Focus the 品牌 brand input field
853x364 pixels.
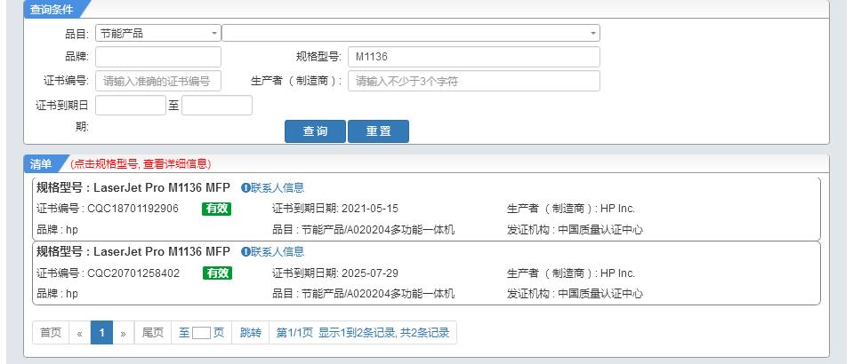tap(158, 57)
